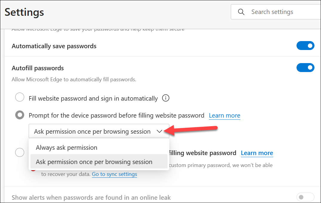Image resolution: width=321 pixels, height=203 pixels.
Task: Turn off the Autofill passwords toggle
Action: 305,68
